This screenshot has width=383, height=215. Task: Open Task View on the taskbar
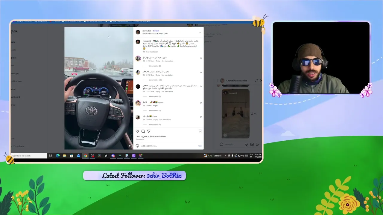(51, 156)
